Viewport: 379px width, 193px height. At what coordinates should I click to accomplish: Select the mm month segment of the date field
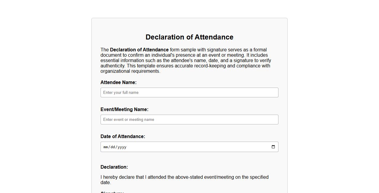coord(106,147)
